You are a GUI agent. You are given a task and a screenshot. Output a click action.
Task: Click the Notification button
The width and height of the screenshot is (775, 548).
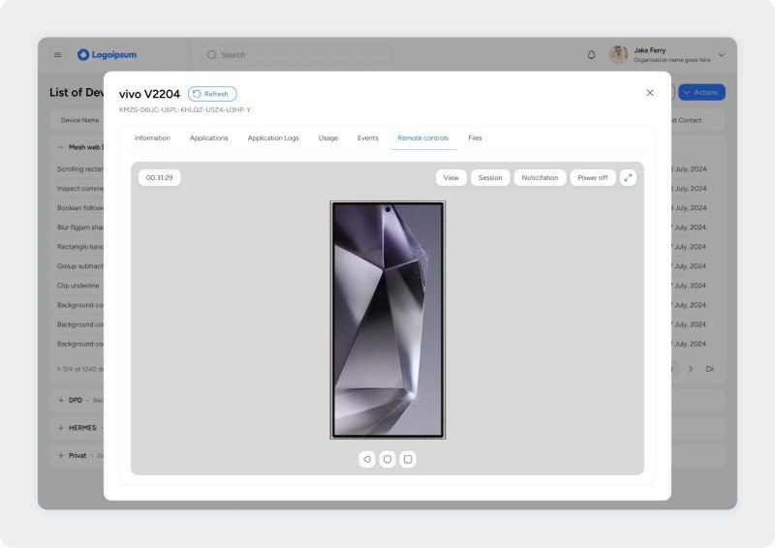click(x=540, y=178)
